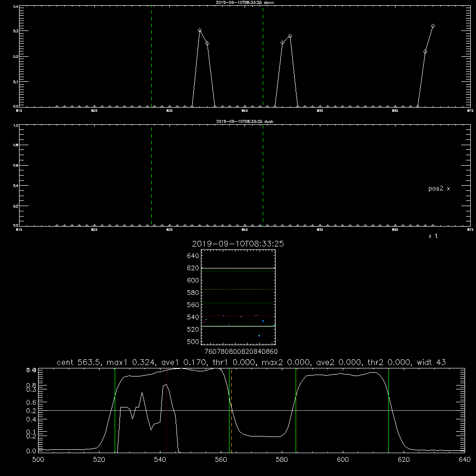Click x-axis label 620 on the bottom profile plot
The width and height of the screenshot is (476, 476).
click(x=404, y=460)
